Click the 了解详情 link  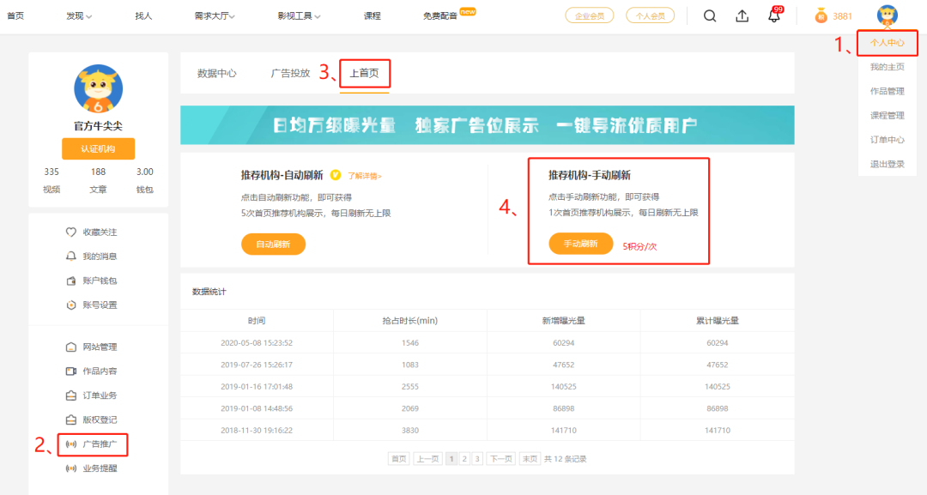(365, 176)
